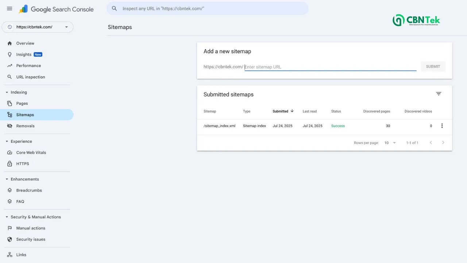Click the Links network icon
Image resolution: width=467 pixels, height=263 pixels.
pos(10,255)
